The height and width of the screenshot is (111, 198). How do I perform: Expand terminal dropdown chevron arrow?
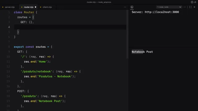coord(180,7)
